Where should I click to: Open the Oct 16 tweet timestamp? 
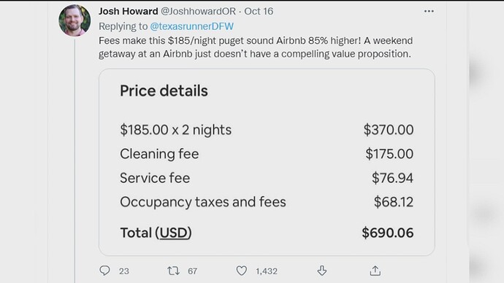[x=259, y=11]
